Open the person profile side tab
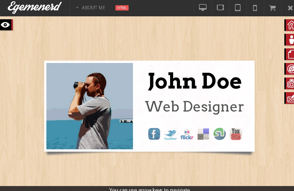 [290, 40]
